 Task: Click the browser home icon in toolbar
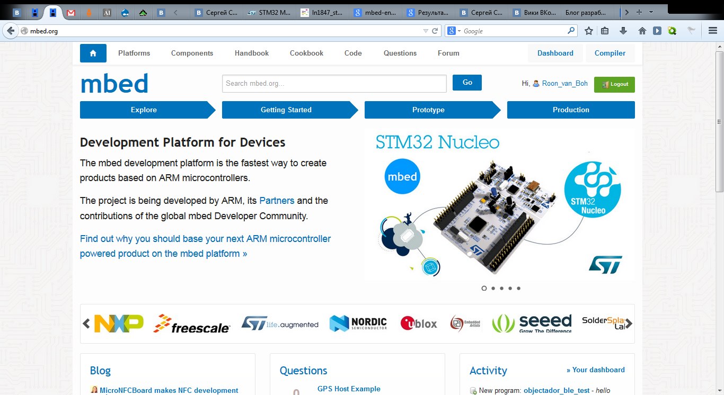pyautogui.click(x=642, y=31)
